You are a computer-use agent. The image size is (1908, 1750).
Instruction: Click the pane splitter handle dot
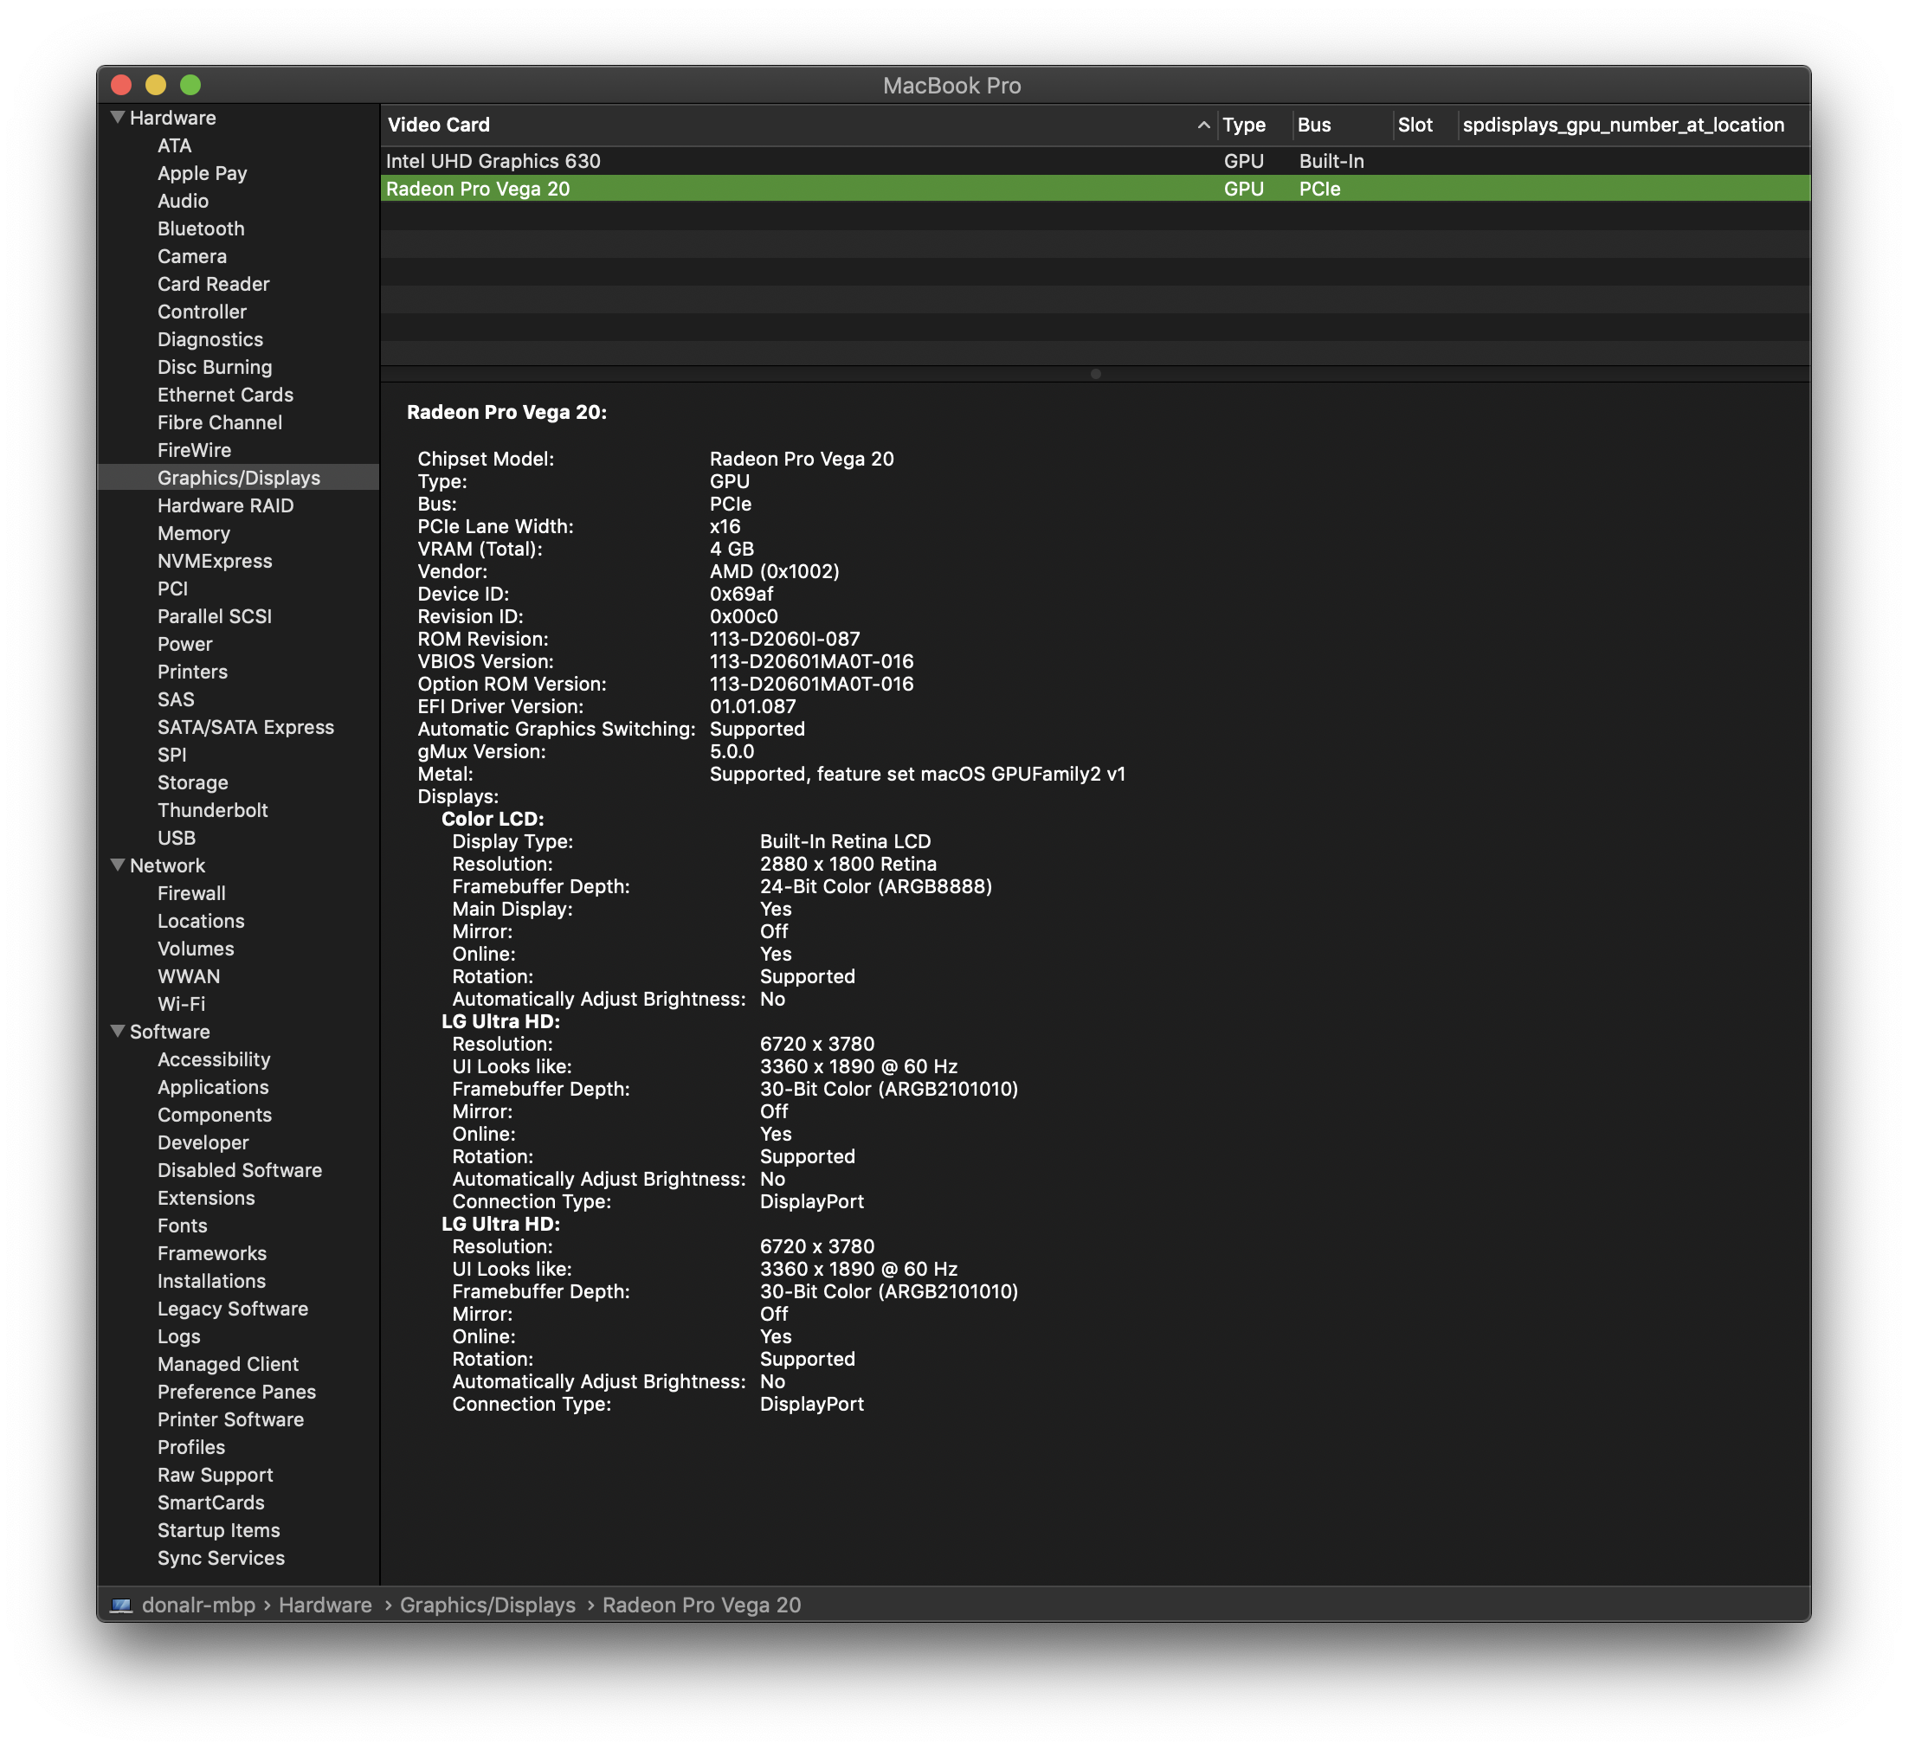(1095, 374)
